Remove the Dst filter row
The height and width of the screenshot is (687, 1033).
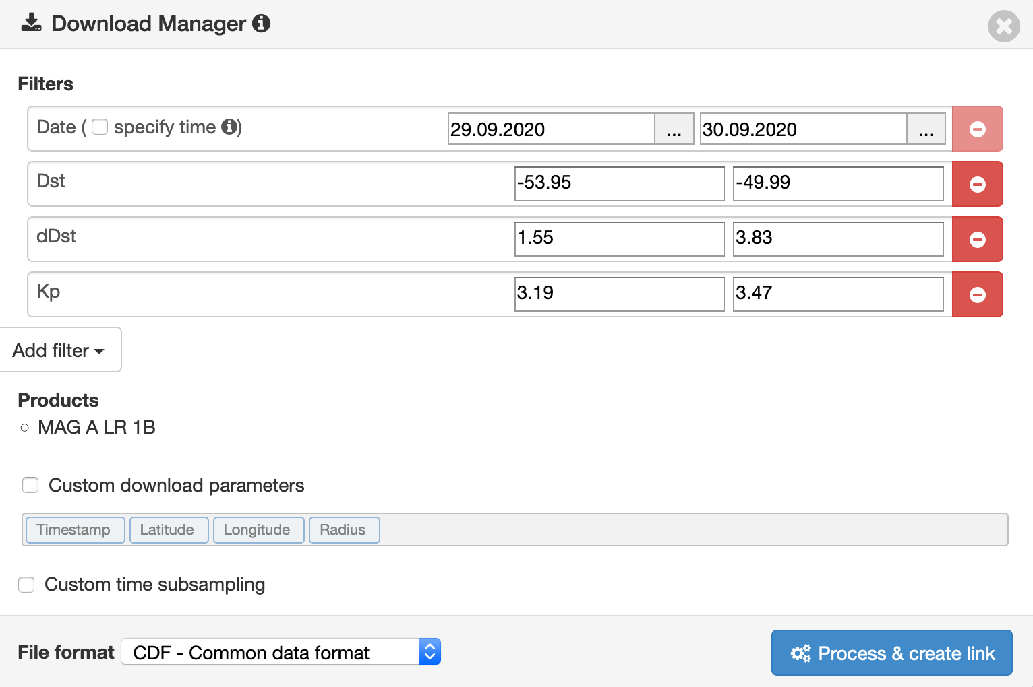[x=977, y=183]
